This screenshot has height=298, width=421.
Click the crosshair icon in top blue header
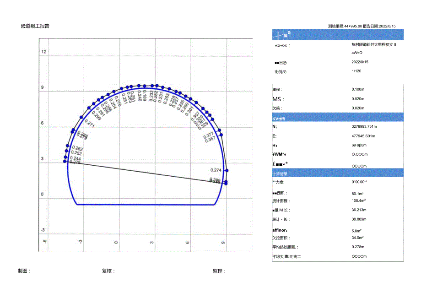(279, 35)
